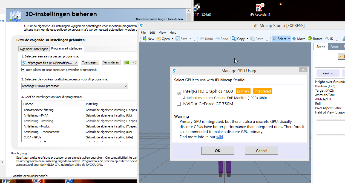
Task: Open the File menu
Action: point(143,32)
